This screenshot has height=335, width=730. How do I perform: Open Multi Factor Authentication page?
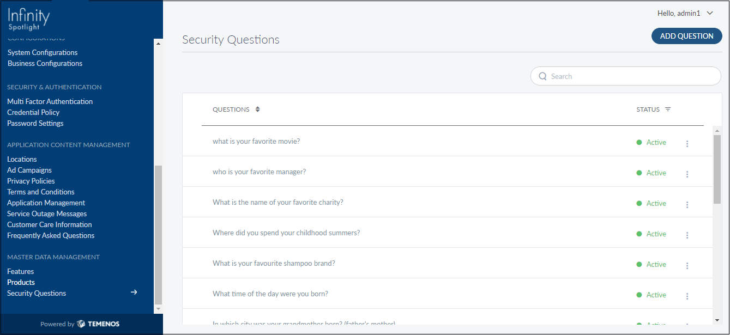50,101
